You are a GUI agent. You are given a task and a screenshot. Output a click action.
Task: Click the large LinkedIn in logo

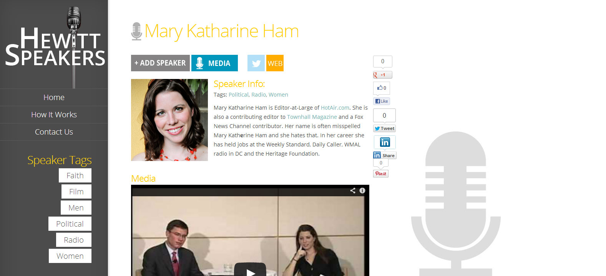pos(385,142)
